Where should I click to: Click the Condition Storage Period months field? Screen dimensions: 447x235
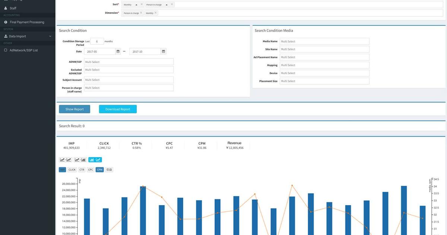[97, 41]
